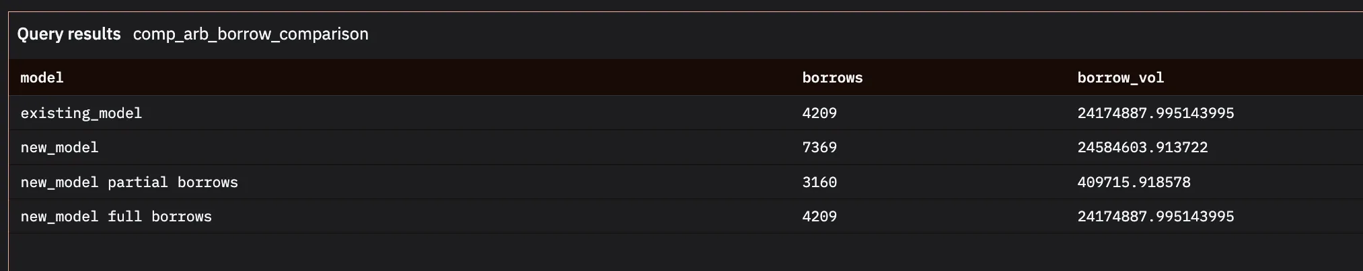1363x271 pixels.
Task: Click the value 409715.918578
Action: [x=1134, y=182]
